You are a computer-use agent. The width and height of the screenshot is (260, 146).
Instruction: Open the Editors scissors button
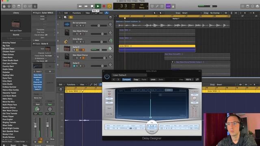[x=35, y=6]
